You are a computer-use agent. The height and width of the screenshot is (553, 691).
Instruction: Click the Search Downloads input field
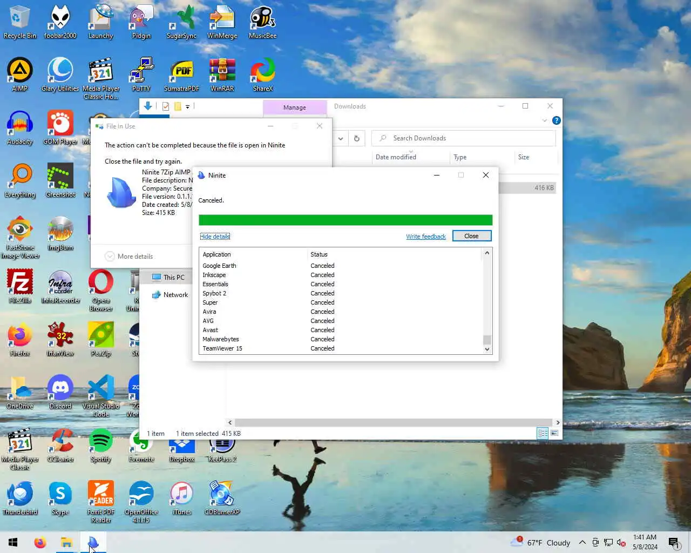point(464,138)
